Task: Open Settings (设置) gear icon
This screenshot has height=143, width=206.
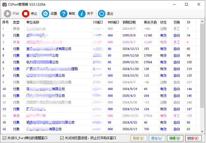Action: click(45, 14)
